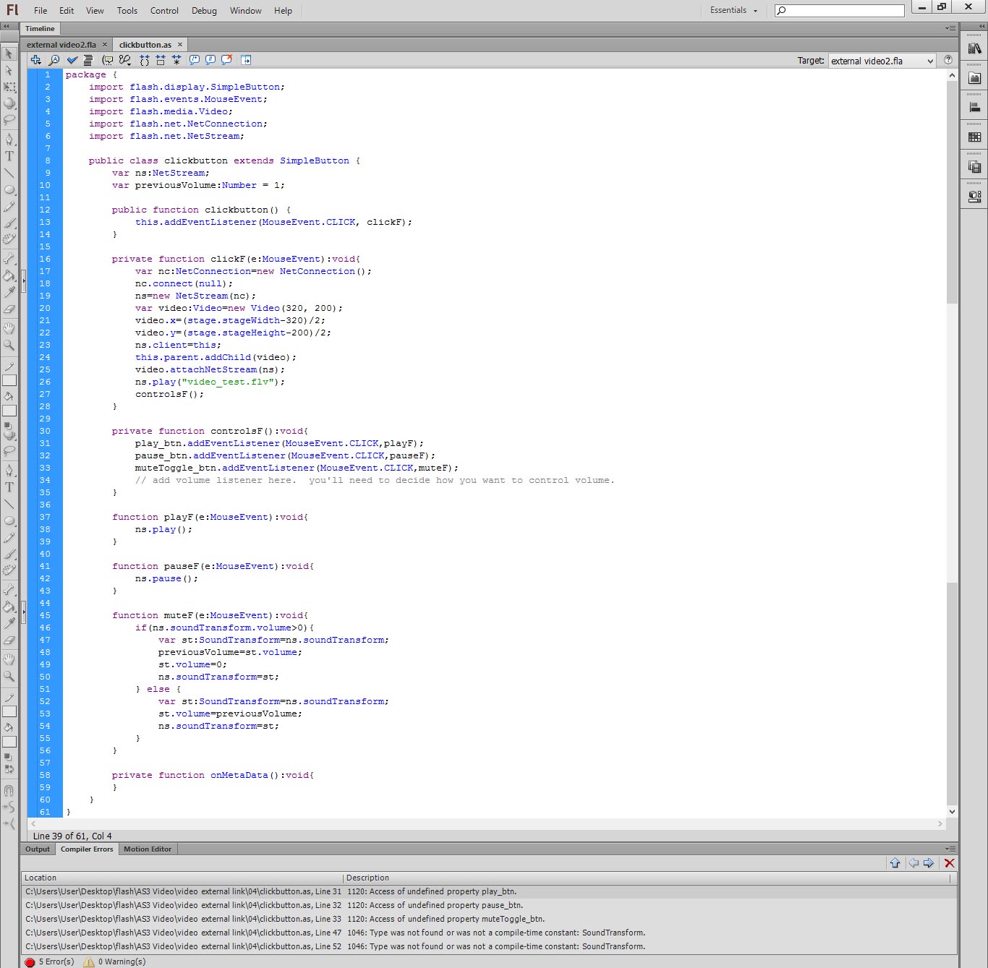The image size is (988, 968).
Task: Close the external video2.fla tab
Action: coord(104,45)
